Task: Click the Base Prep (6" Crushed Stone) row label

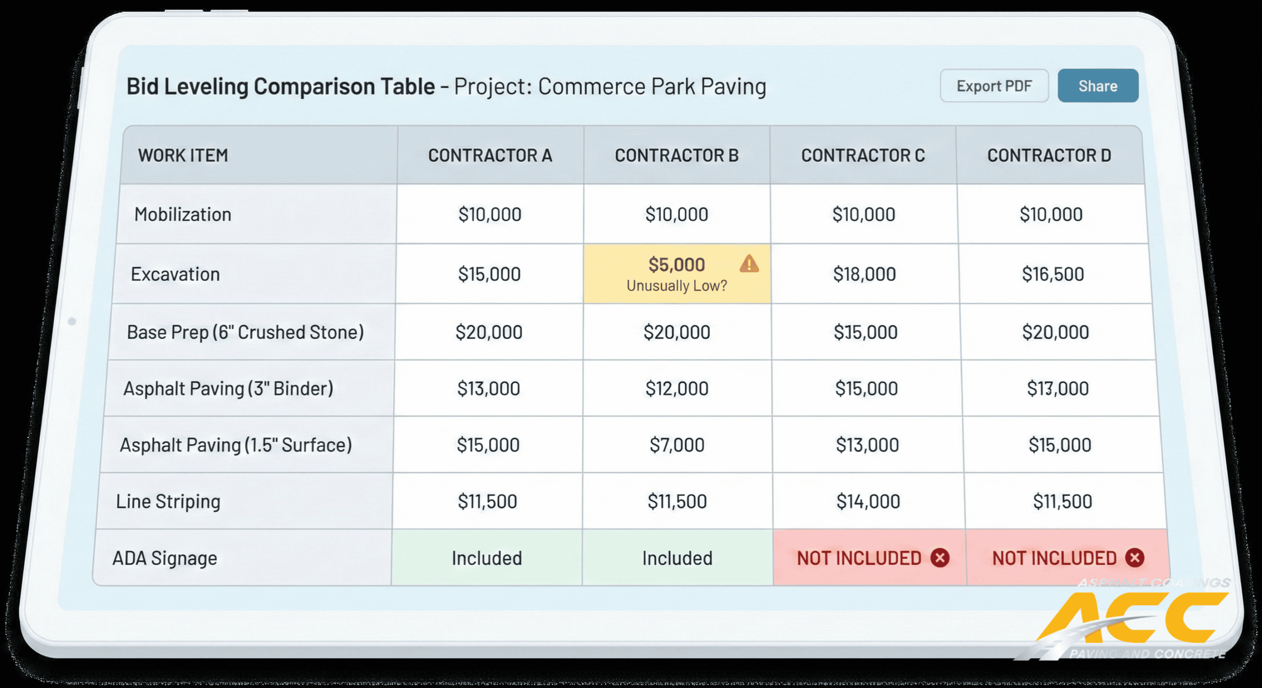Action: [245, 332]
